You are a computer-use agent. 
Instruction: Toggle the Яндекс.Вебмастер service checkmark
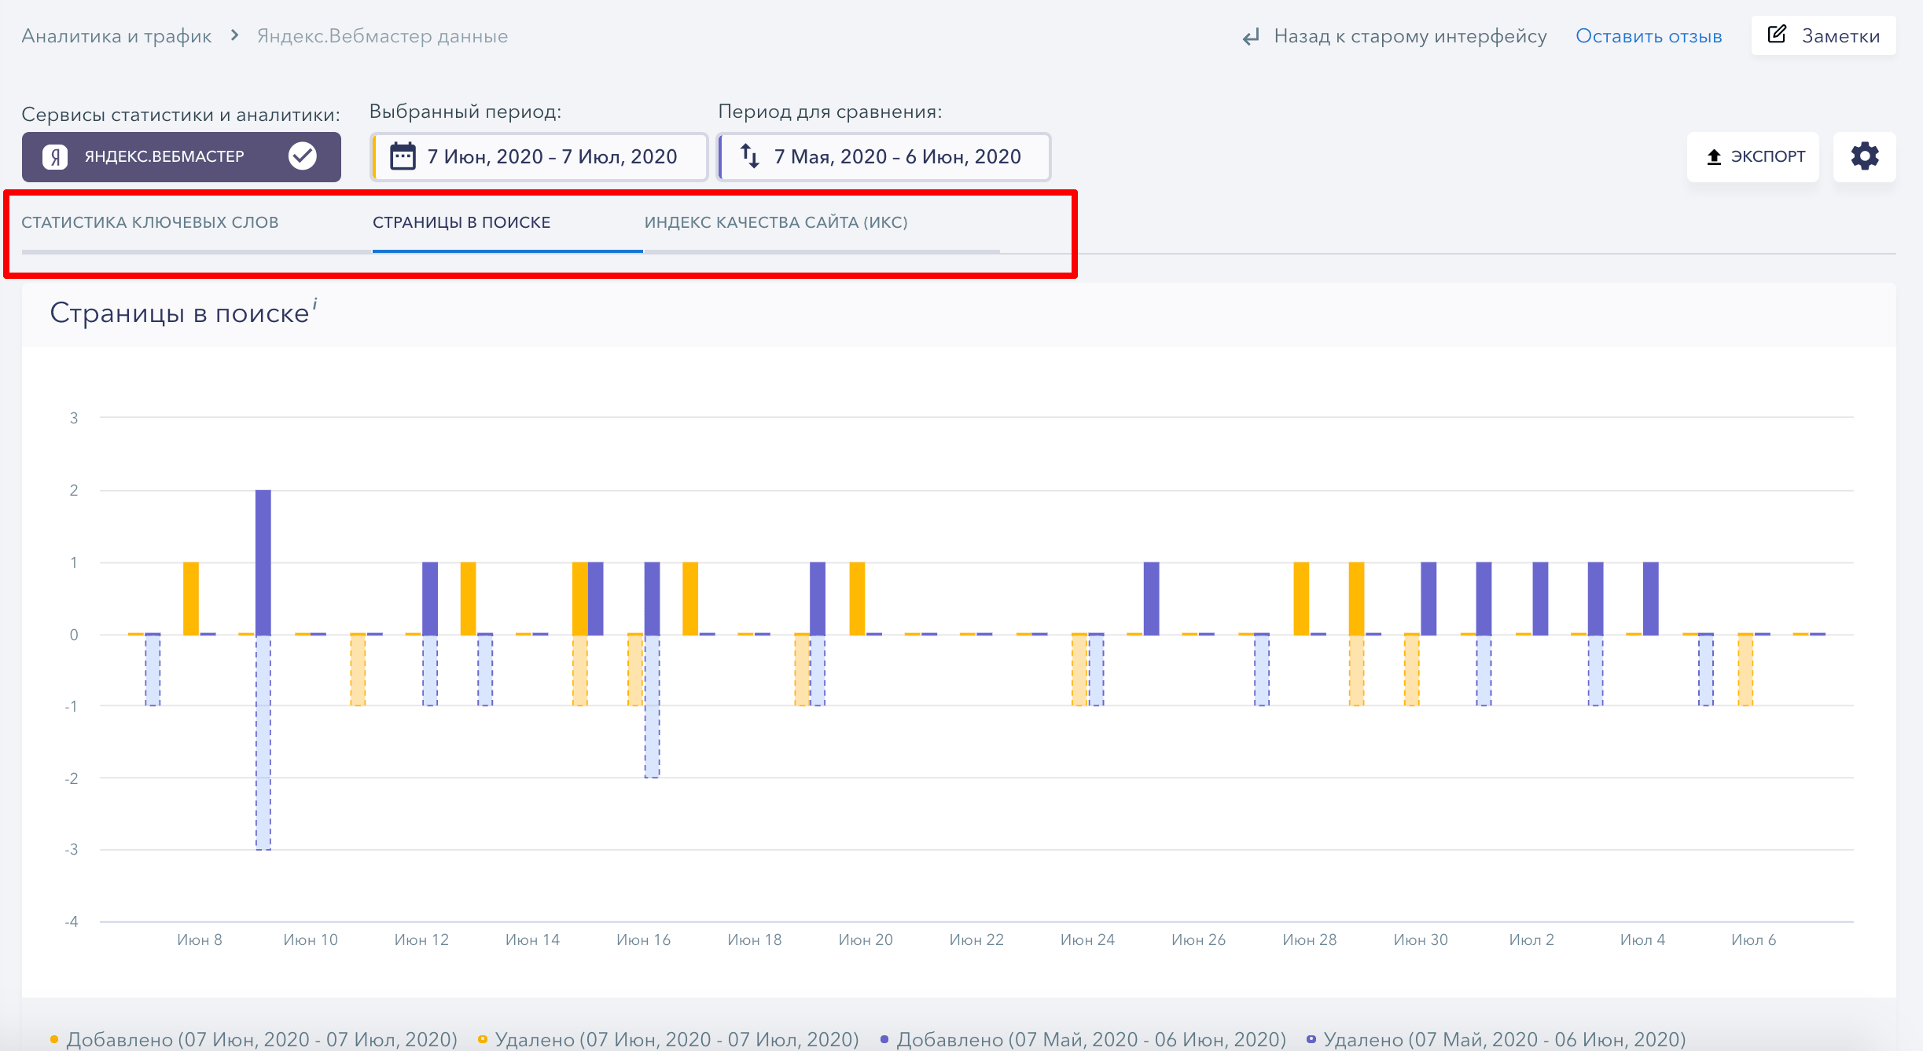pos(303,156)
